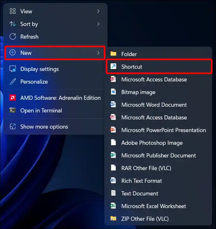Click the yellow Folder icon in New submenu

tap(113, 54)
